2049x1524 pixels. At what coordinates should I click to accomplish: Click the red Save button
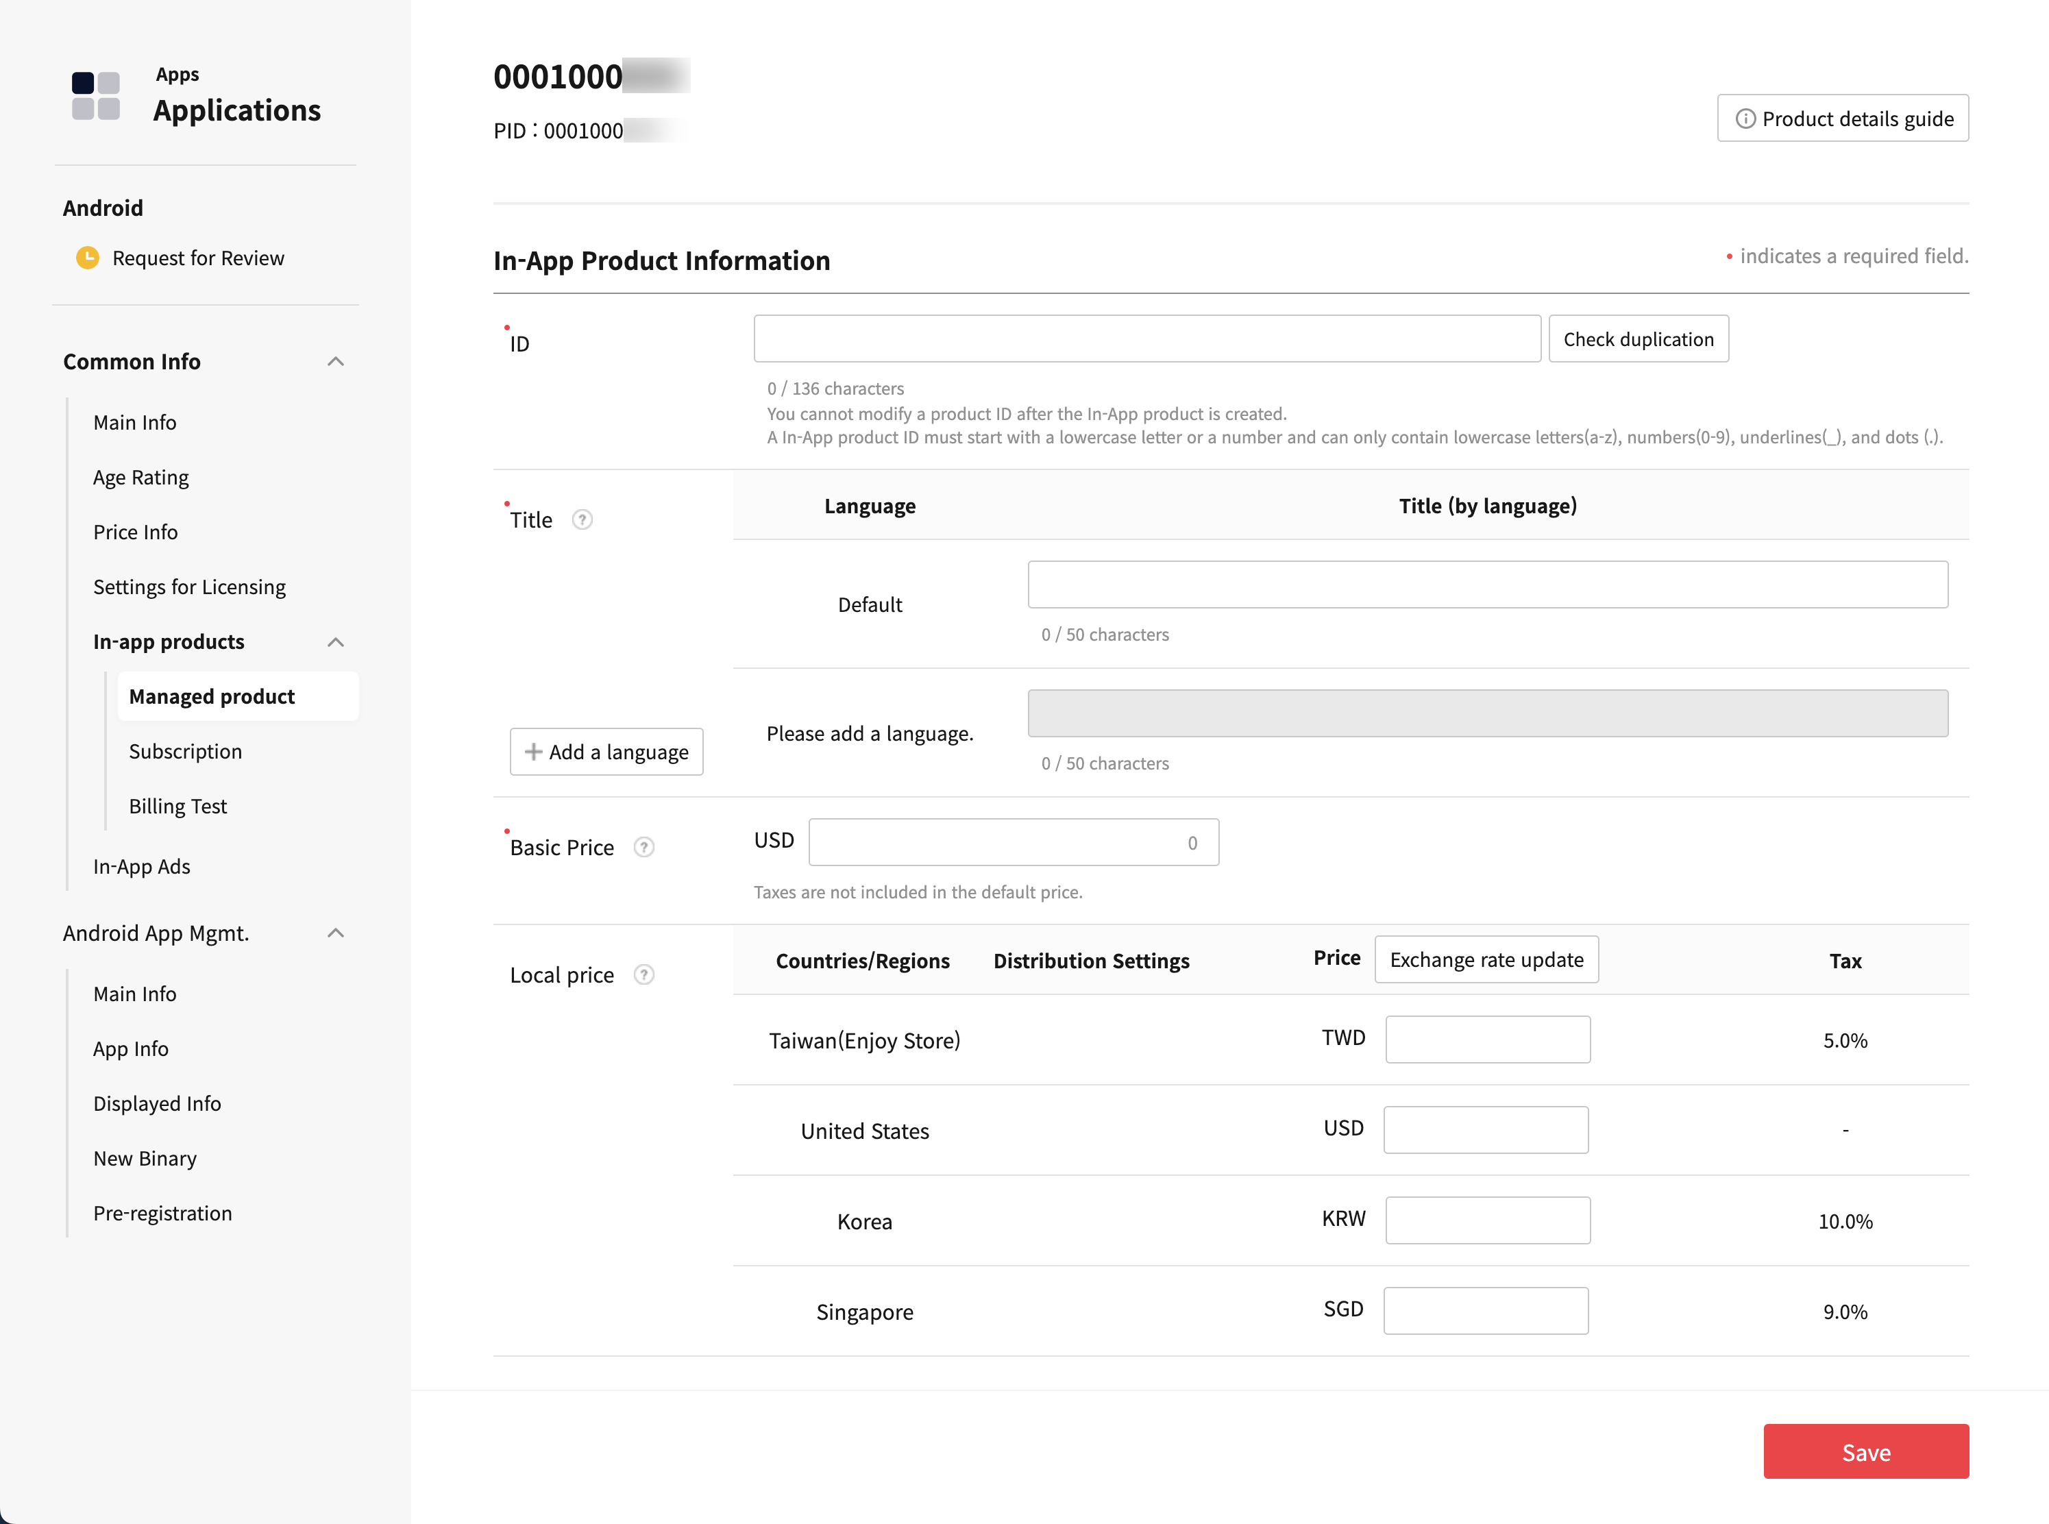click(1865, 1452)
